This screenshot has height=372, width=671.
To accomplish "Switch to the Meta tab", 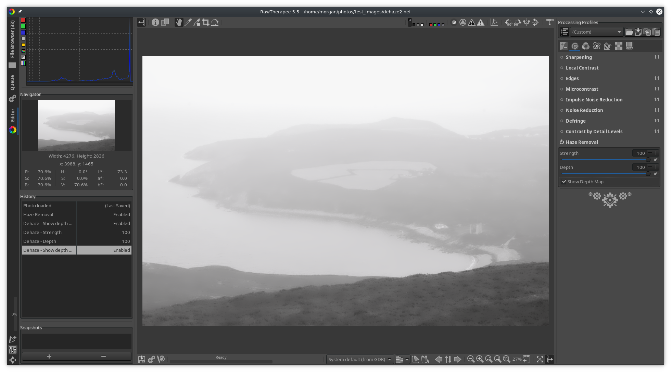I will pyautogui.click(x=629, y=46).
